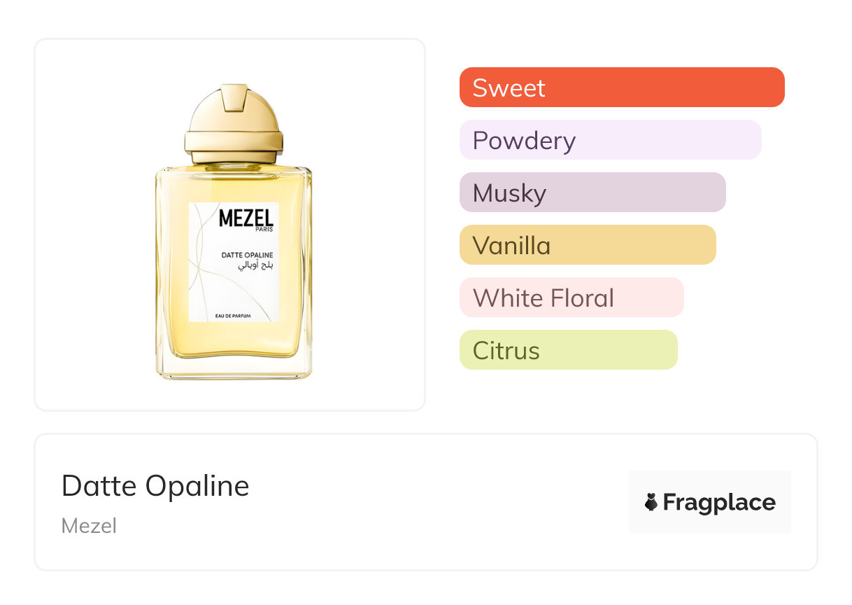Select the Powdery accord bar
Screen dimensions: 852x605
point(610,140)
